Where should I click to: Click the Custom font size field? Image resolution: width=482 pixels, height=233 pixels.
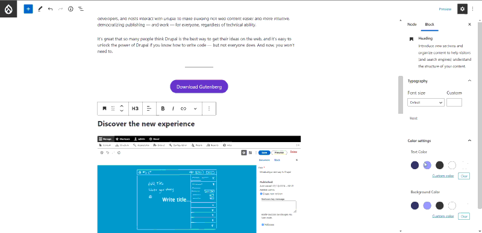[454, 102]
